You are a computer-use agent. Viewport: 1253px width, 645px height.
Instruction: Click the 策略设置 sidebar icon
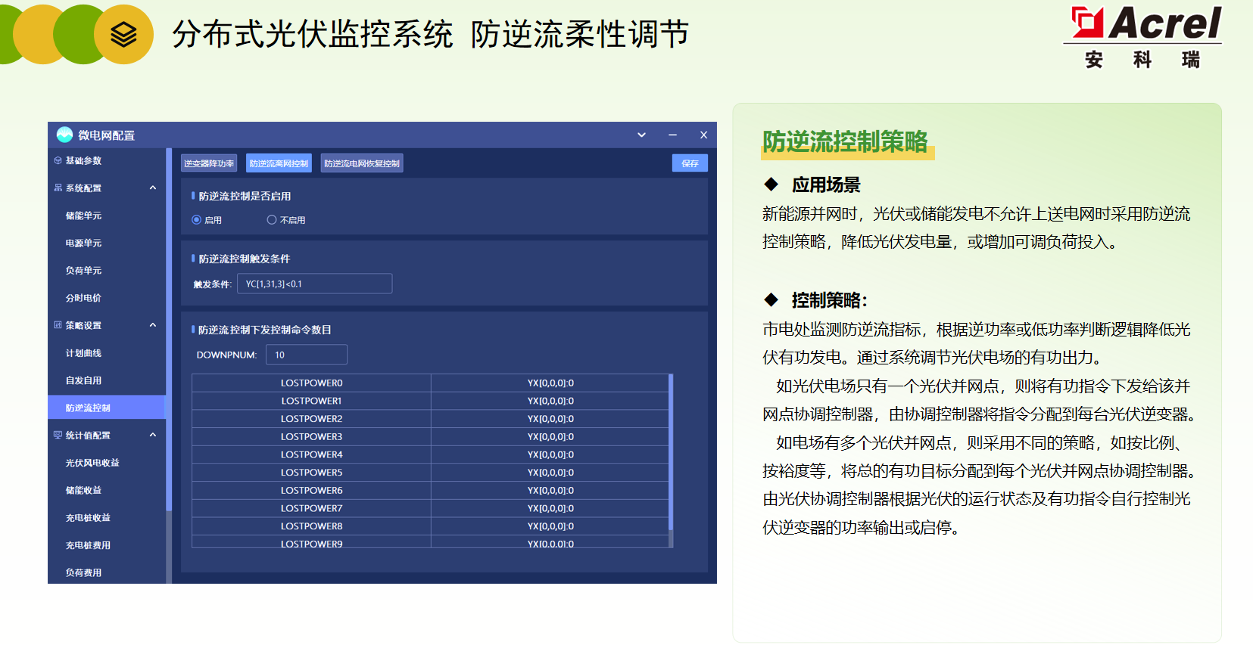click(x=58, y=325)
